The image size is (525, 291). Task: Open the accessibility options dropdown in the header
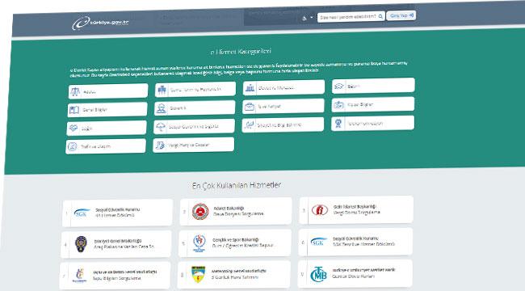click(x=307, y=18)
